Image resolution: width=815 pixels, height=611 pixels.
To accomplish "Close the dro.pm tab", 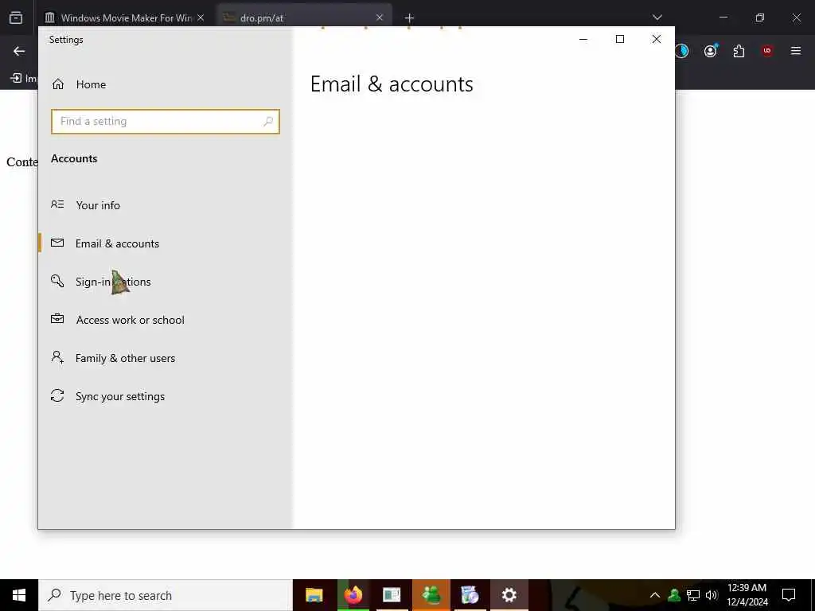I will 380,18.
